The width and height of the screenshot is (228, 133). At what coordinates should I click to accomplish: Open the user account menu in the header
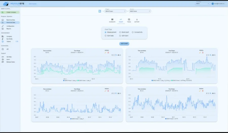[x=219, y=4]
